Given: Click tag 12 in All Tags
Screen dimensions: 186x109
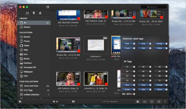Looking at the screenshot, I should (161, 80).
